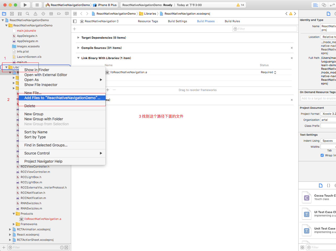Open the Issue navigator warning icon

click(x=35, y=14)
